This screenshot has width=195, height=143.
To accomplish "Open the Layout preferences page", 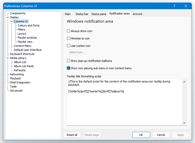I will pos(22,34).
